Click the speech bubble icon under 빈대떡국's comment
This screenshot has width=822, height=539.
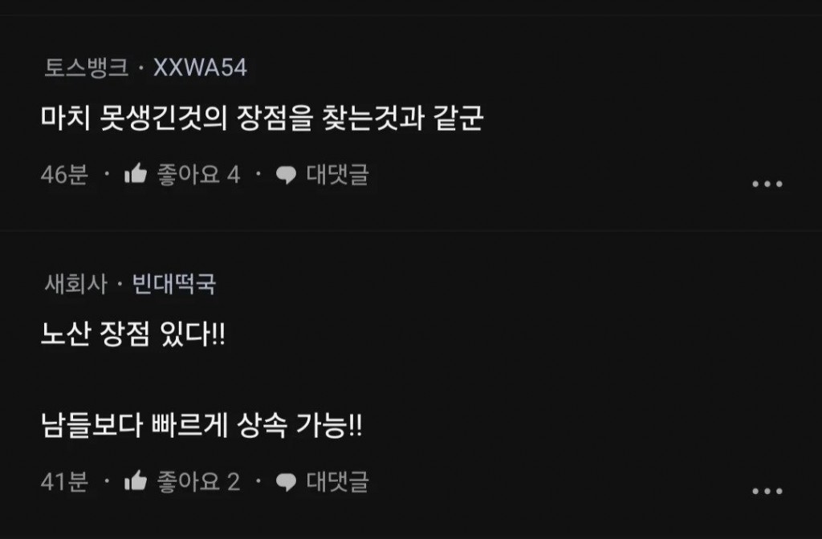(287, 482)
